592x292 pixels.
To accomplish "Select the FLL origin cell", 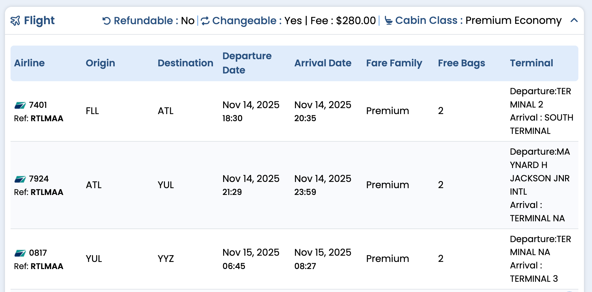I will 92,111.
